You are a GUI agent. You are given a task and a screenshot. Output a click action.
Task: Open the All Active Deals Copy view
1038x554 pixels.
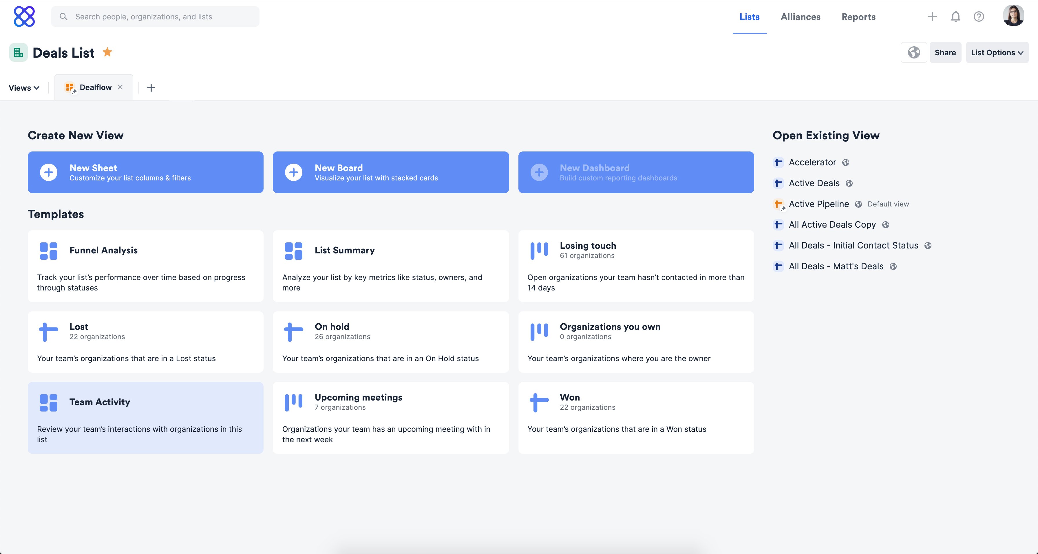[832, 225]
